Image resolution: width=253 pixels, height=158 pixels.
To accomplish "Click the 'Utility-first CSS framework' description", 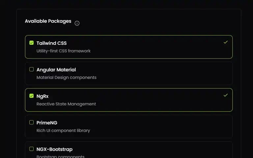I will click(63, 51).
